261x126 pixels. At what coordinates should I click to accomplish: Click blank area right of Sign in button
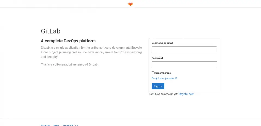tap(190, 86)
